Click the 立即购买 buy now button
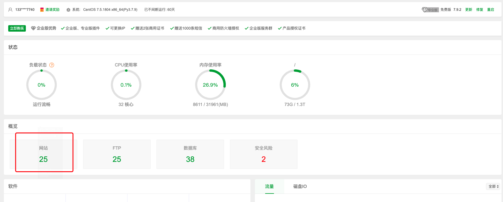This screenshot has height=202, width=503. pyautogui.click(x=17, y=28)
